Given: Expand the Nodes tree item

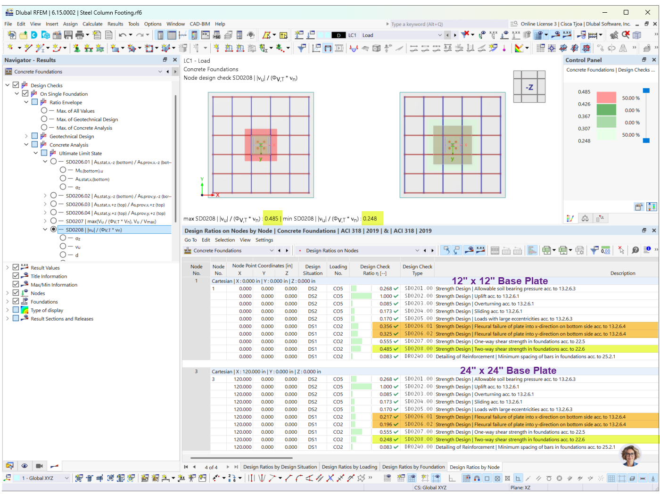Looking at the screenshot, I should click(x=8, y=293).
